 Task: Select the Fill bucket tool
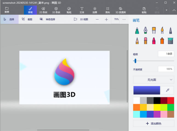click(x=170, y=41)
